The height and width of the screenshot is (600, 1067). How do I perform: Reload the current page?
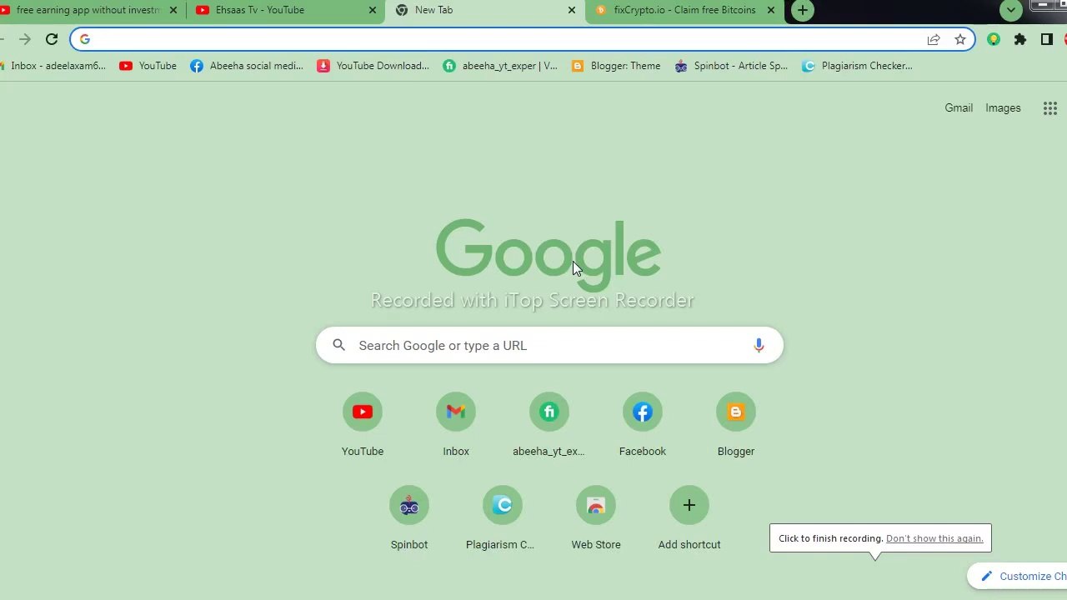pos(52,39)
